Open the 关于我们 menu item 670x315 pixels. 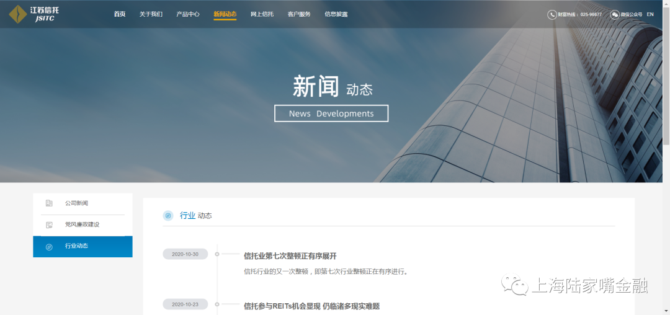click(x=151, y=14)
